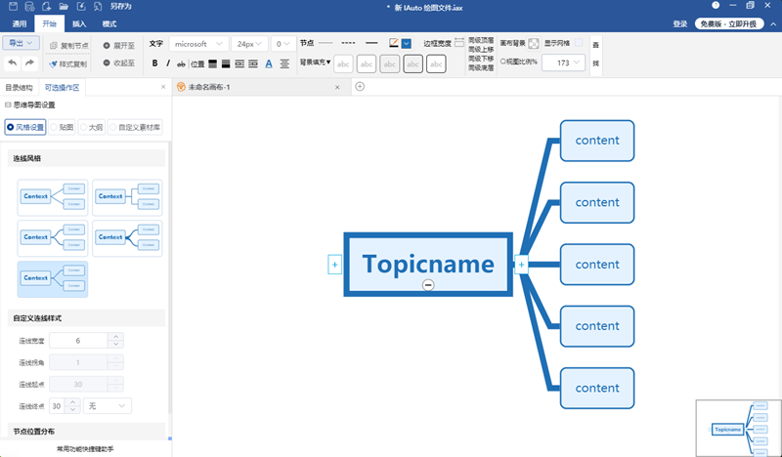Click the redo arrow icon

tap(29, 63)
